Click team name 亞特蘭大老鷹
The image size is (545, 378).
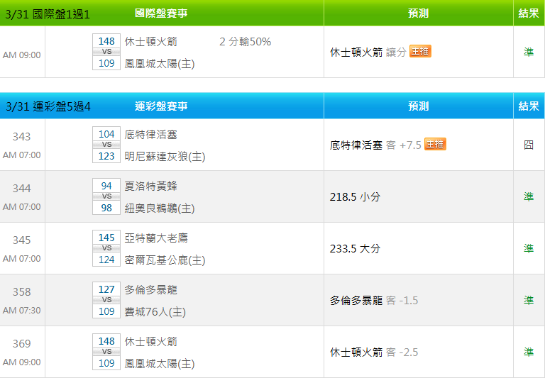(156, 238)
